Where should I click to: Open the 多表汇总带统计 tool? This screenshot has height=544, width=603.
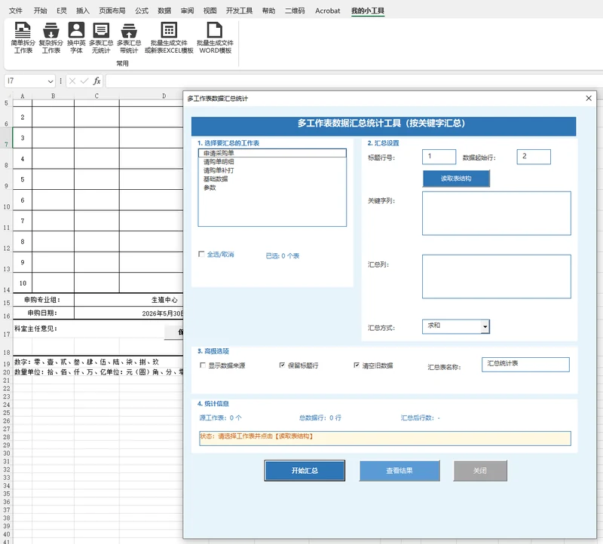click(x=129, y=38)
